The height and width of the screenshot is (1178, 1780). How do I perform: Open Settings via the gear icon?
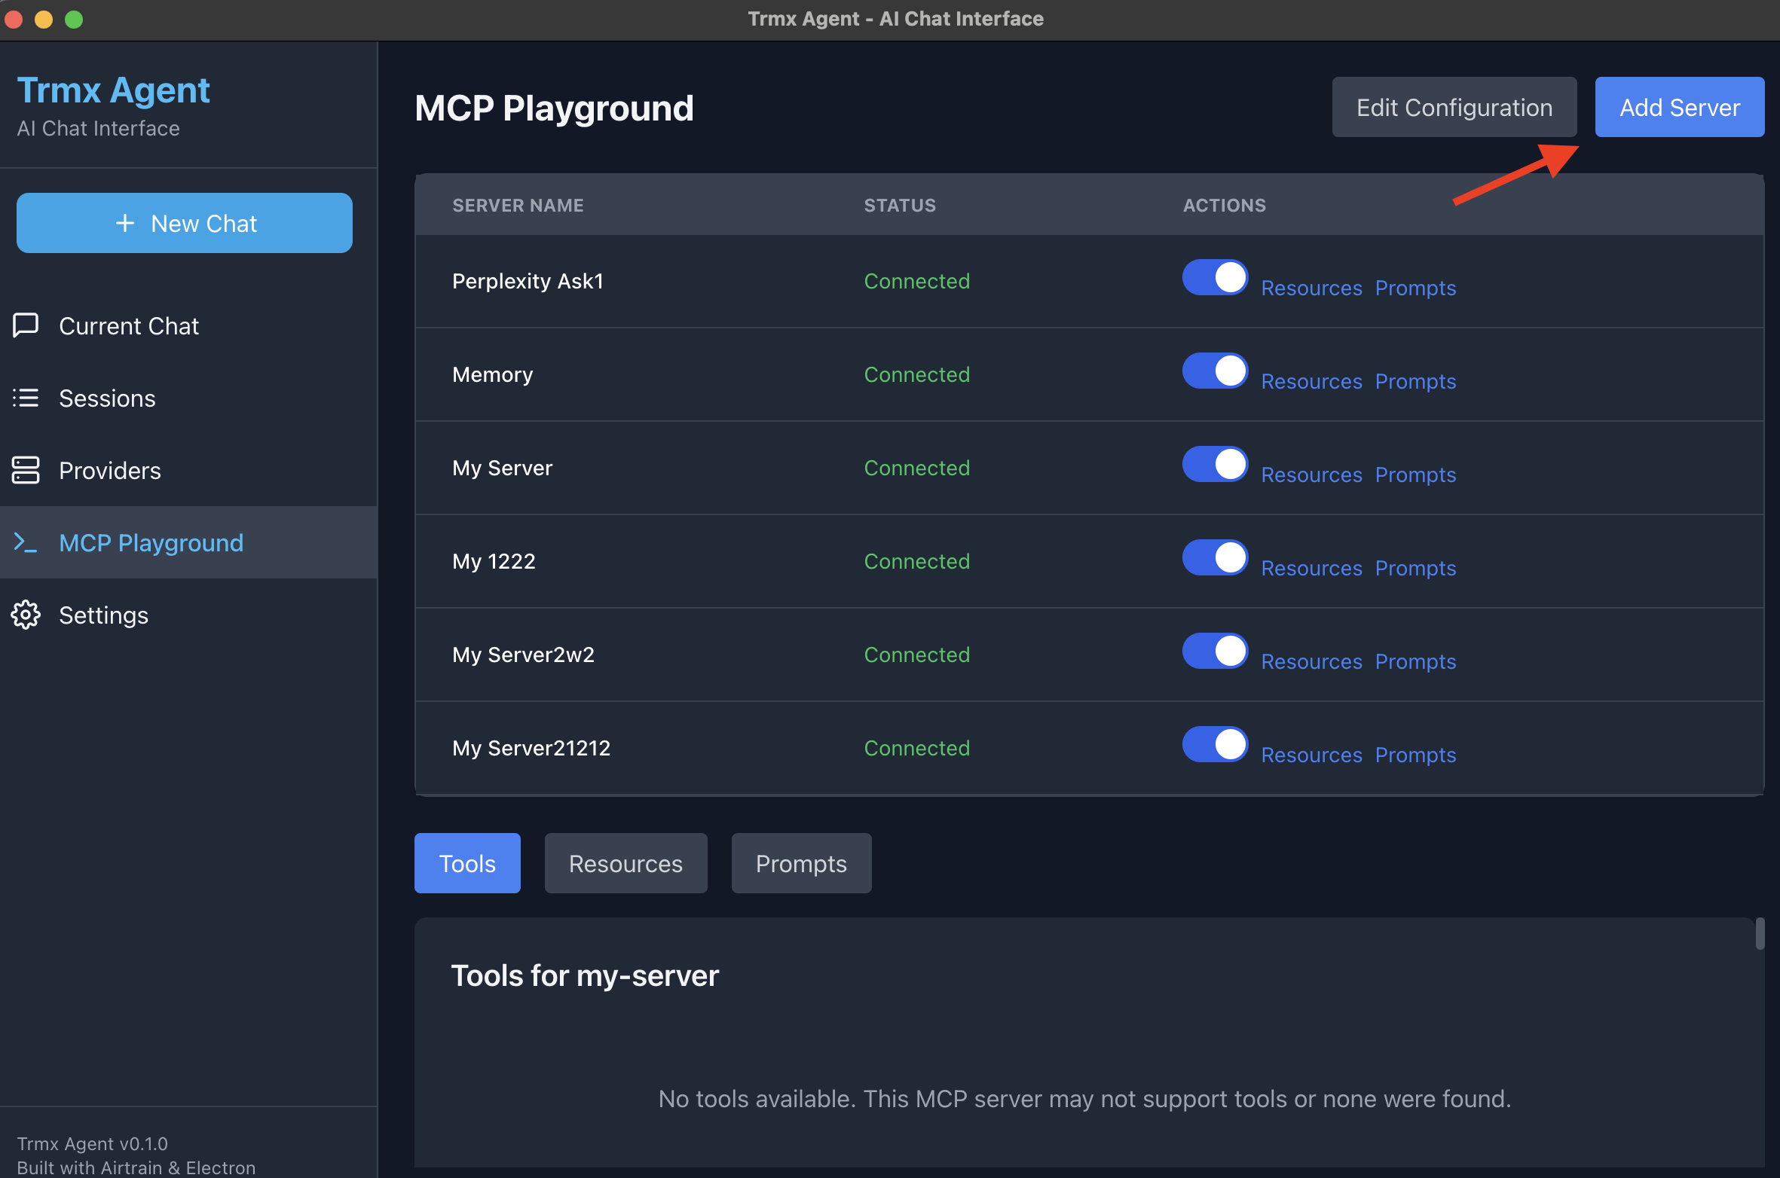pos(26,615)
